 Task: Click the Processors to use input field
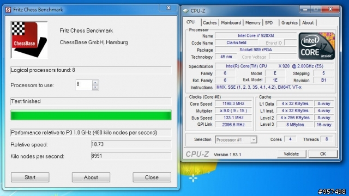84,85
